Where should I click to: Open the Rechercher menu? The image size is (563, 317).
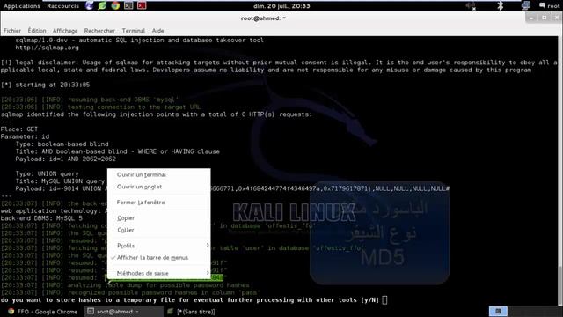pyautogui.click(x=99, y=31)
